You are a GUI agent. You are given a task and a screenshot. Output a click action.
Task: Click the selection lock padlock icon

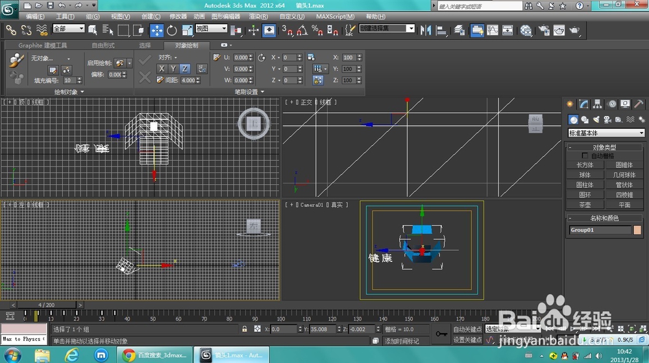[244, 329]
